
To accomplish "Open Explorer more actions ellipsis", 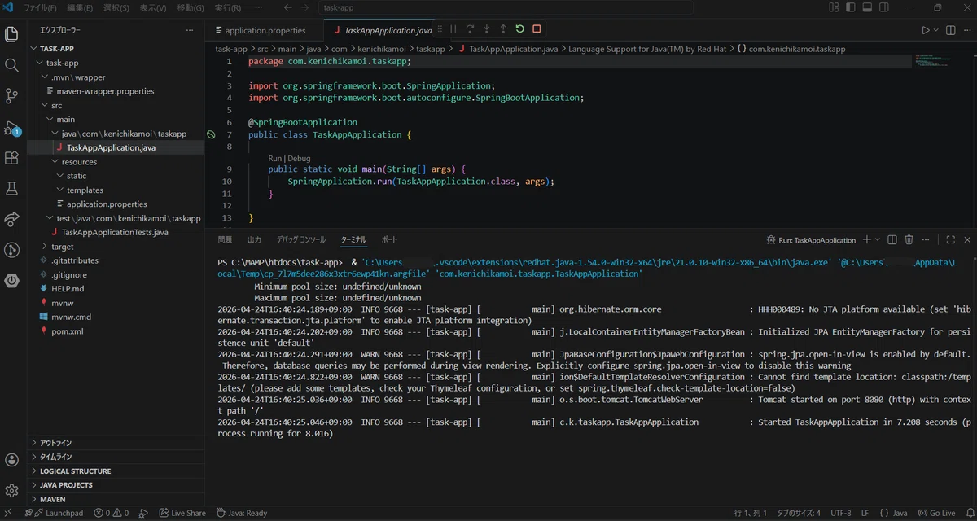I will point(189,30).
